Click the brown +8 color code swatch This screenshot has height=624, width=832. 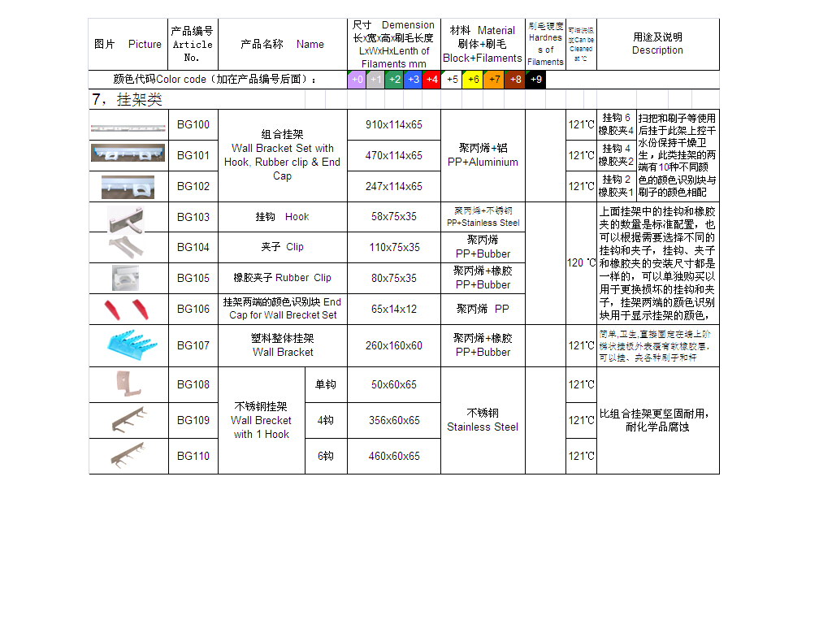click(514, 80)
